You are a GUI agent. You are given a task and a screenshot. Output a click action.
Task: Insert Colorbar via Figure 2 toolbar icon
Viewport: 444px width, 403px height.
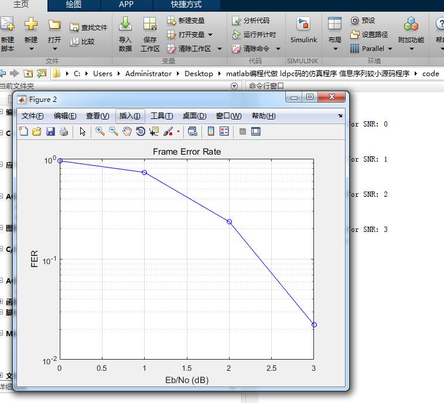point(211,131)
